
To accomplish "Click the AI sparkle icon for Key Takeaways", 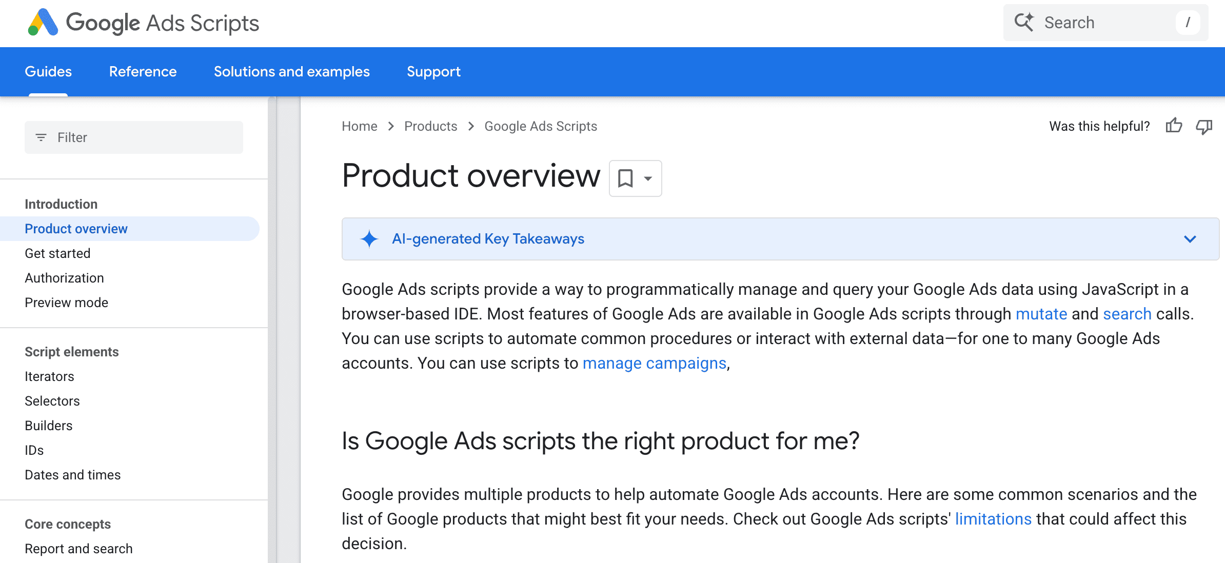I will (x=369, y=239).
